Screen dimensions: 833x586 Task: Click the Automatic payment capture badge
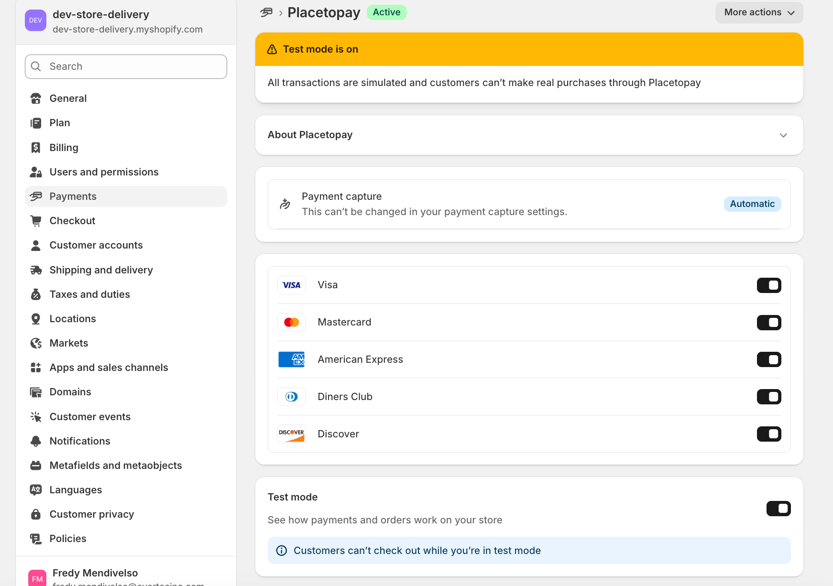click(x=752, y=204)
